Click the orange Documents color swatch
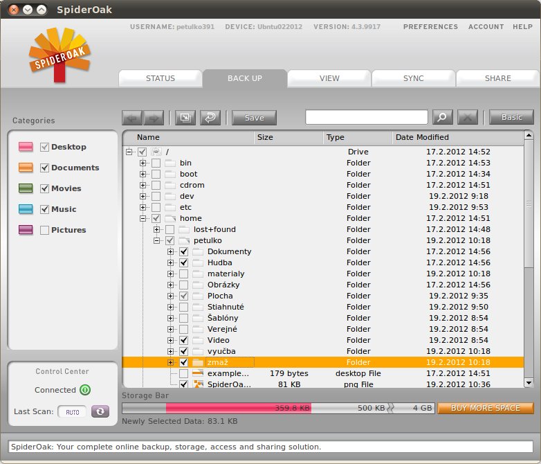The image size is (541, 464). click(26, 168)
